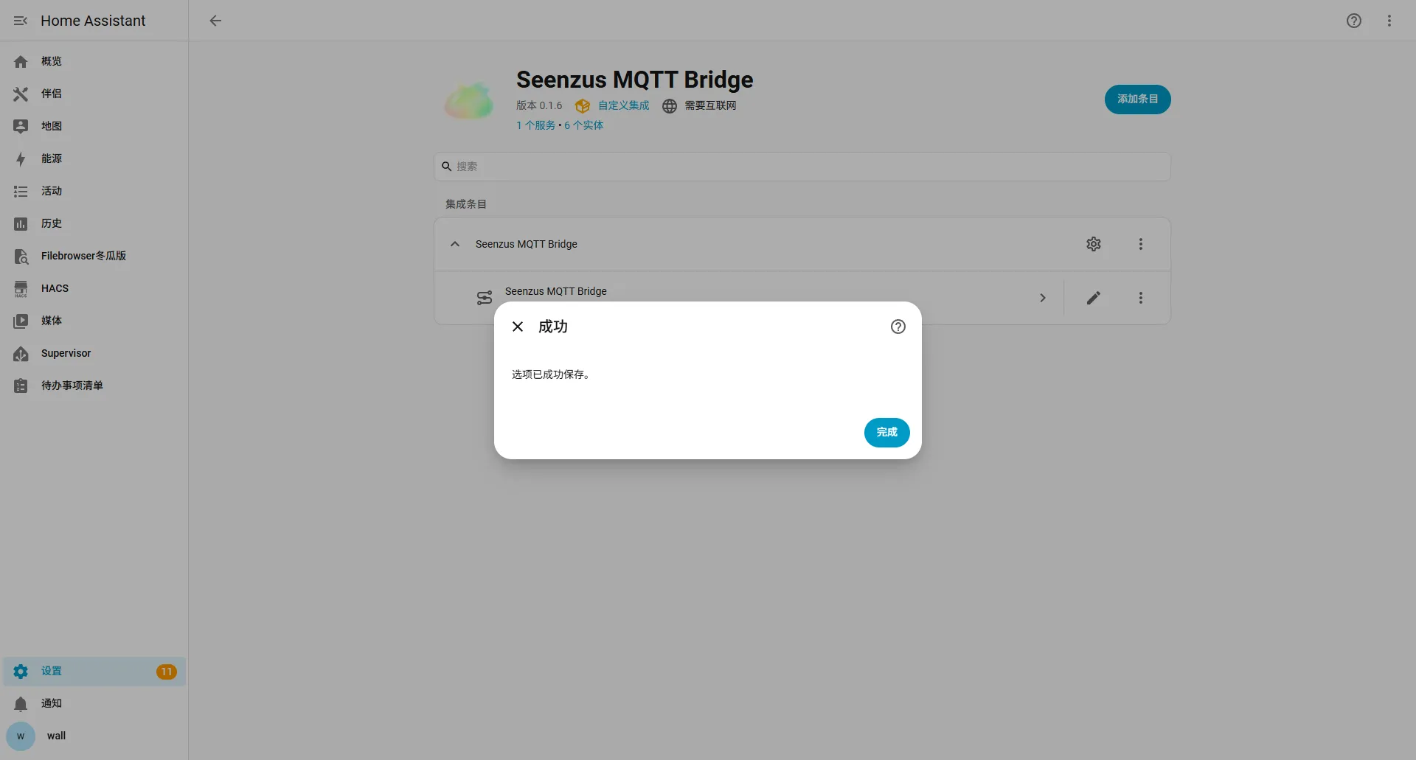Close the 成功 dialog with the X

click(518, 327)
